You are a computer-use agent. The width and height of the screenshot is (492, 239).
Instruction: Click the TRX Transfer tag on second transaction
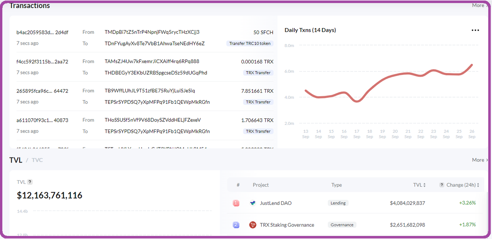pos(258,72)
